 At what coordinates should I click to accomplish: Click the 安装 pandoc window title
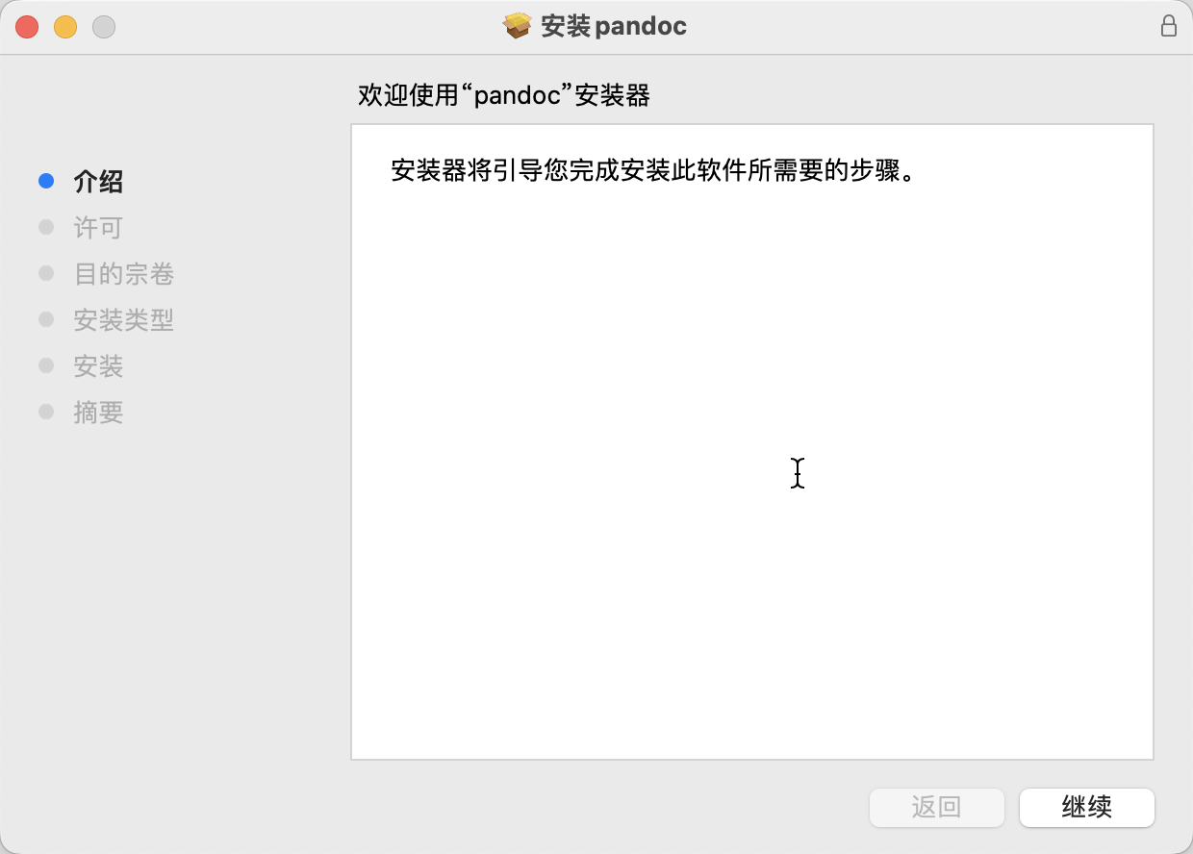612,26
